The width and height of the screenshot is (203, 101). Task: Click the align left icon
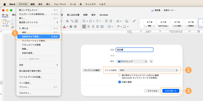pyautogui.click(x=84, y=27)
